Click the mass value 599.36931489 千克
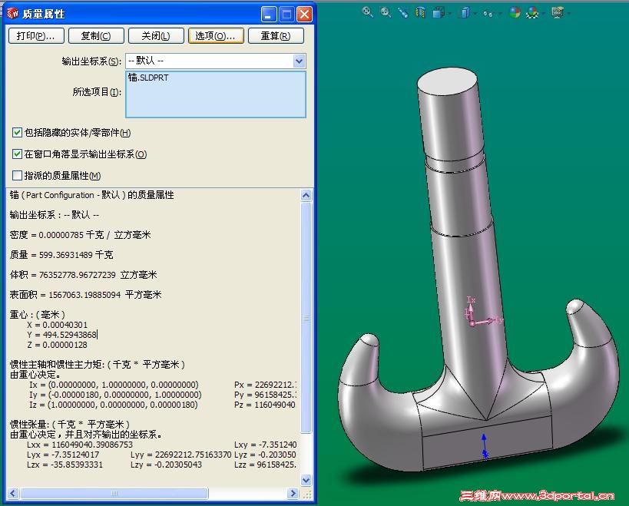This screenshot has height=506, width=629. coord(76,255)
